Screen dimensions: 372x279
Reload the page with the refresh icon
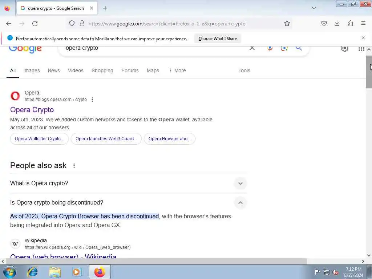pyautogui.click(x=35, y=24)
